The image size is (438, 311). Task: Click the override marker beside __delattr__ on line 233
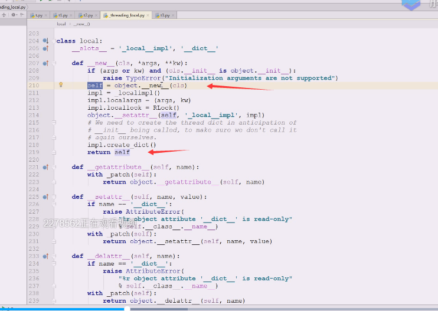45,256
